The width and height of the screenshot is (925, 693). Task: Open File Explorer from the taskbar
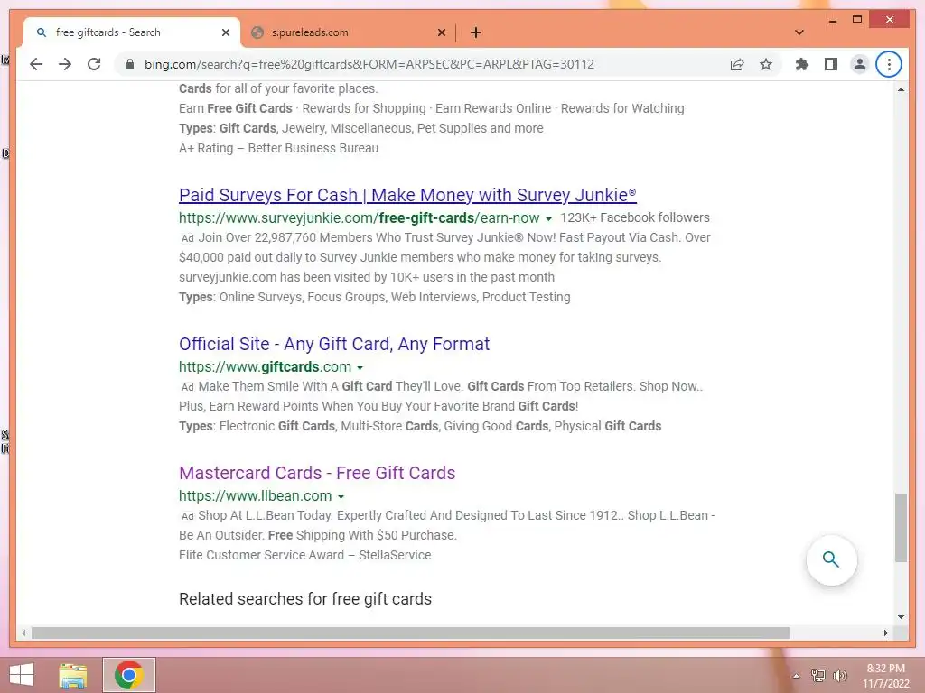click(x=72, y=675)
